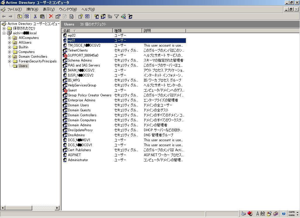This screenshot has height=218, width=300.
Task: Go back with the left arrow toolbar button
Action: (4, 17)
